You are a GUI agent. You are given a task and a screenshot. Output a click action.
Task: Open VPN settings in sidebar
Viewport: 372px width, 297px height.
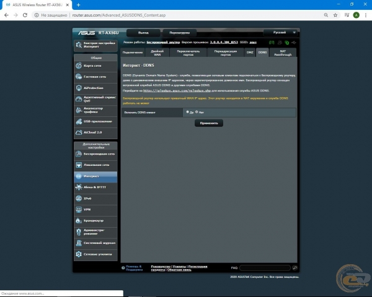(x=95, y=209)
